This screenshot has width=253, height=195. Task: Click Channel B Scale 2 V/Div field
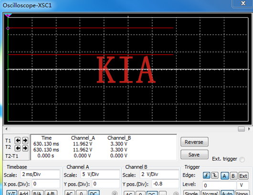coord(159,174)
